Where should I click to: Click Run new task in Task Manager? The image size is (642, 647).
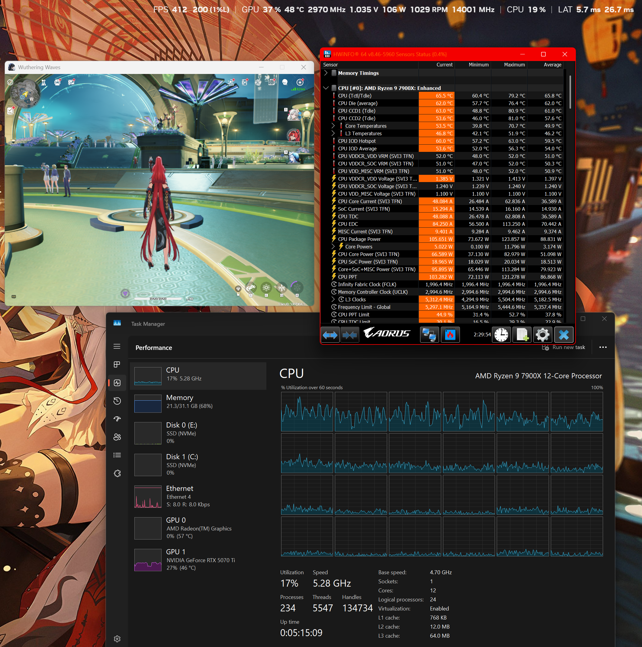[563, 347]
